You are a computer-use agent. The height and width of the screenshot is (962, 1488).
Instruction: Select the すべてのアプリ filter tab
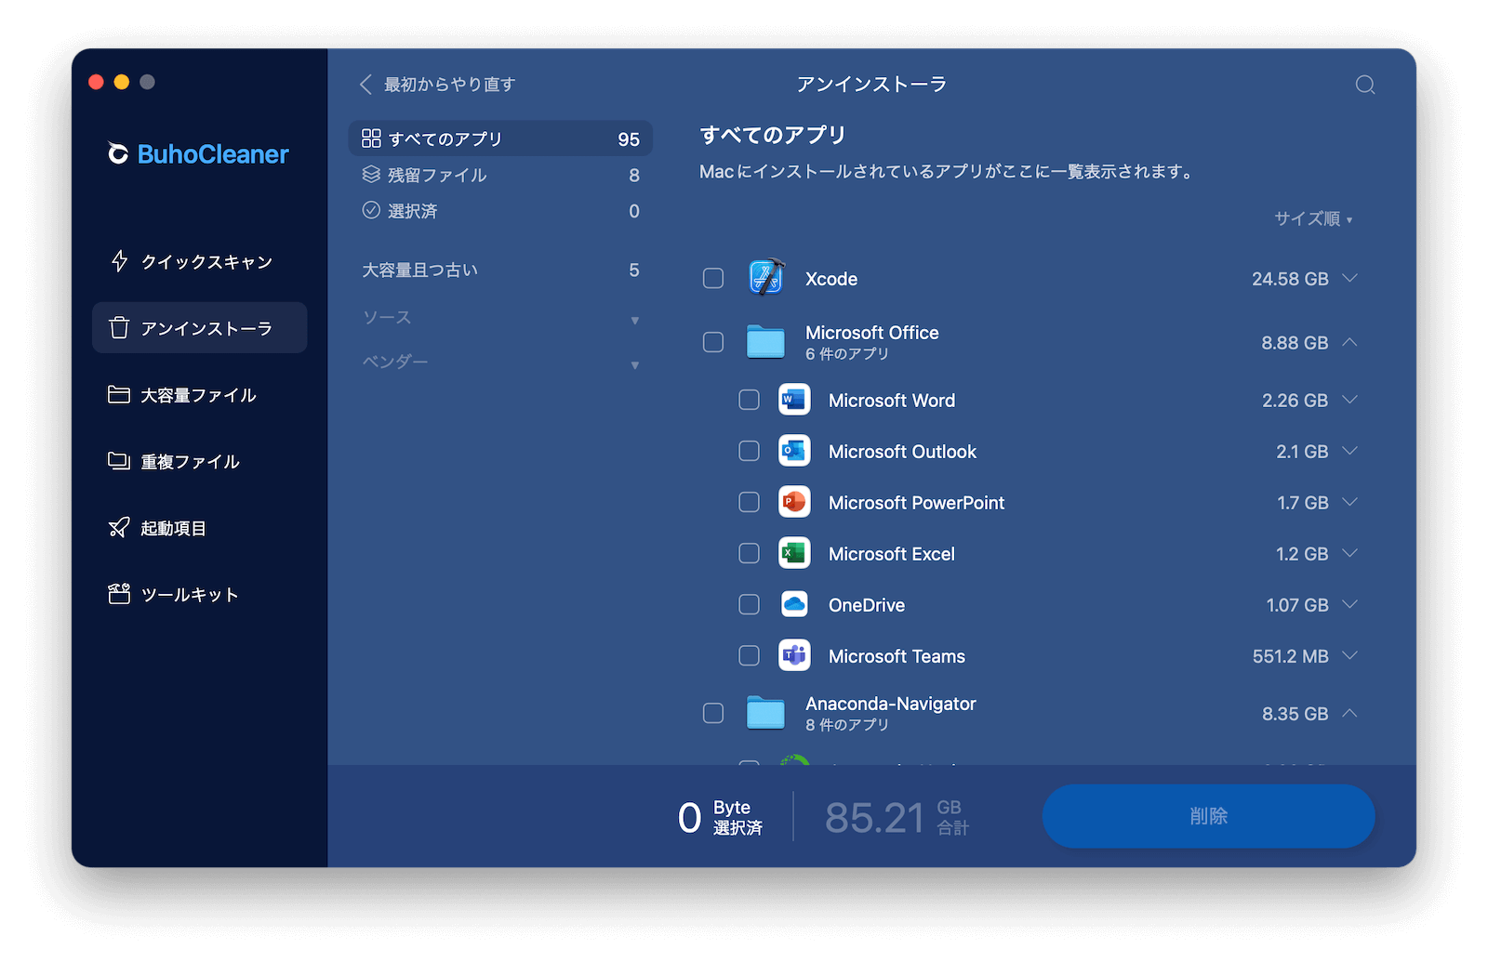500,138
